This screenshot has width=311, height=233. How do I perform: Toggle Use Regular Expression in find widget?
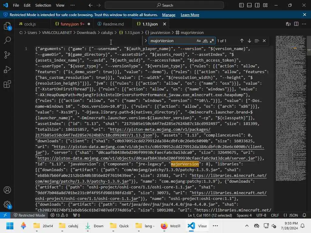click(x=212, y=41)
